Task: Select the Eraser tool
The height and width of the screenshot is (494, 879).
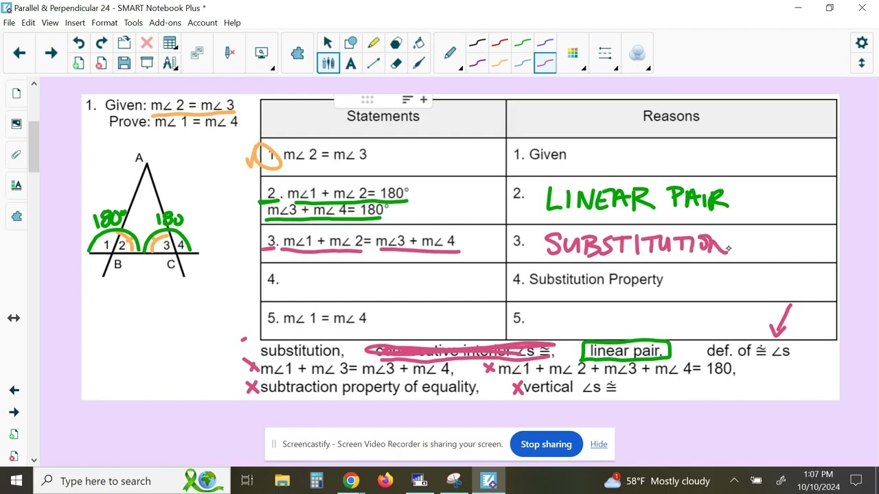Action: (x=396, y=63)
